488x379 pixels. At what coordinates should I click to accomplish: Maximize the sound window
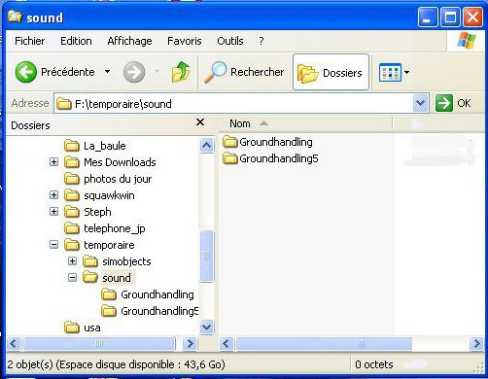450,17
